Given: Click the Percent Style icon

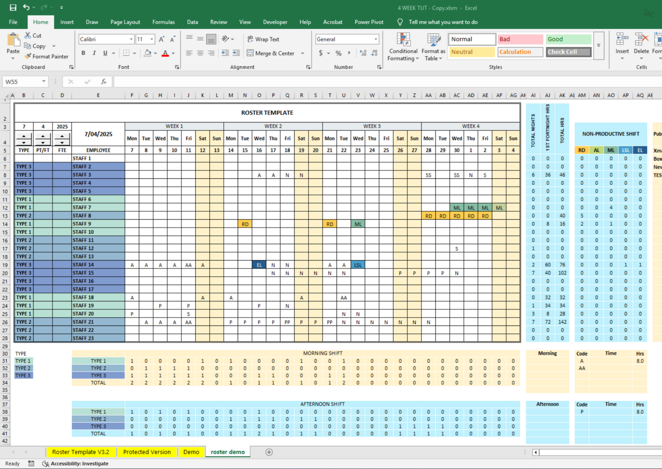Looking at the screenshot, I should click(x=338, y=53).
